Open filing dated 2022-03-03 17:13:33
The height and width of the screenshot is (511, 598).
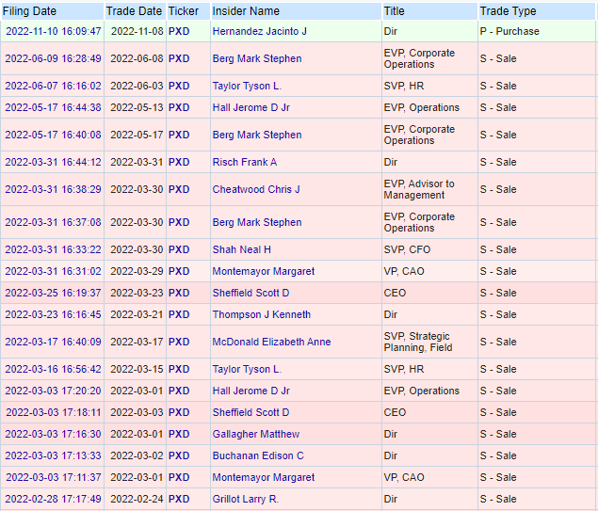[53, 456]
